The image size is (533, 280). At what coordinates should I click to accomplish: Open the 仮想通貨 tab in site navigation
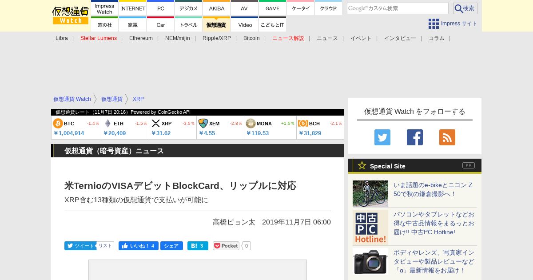click(217, 24)
